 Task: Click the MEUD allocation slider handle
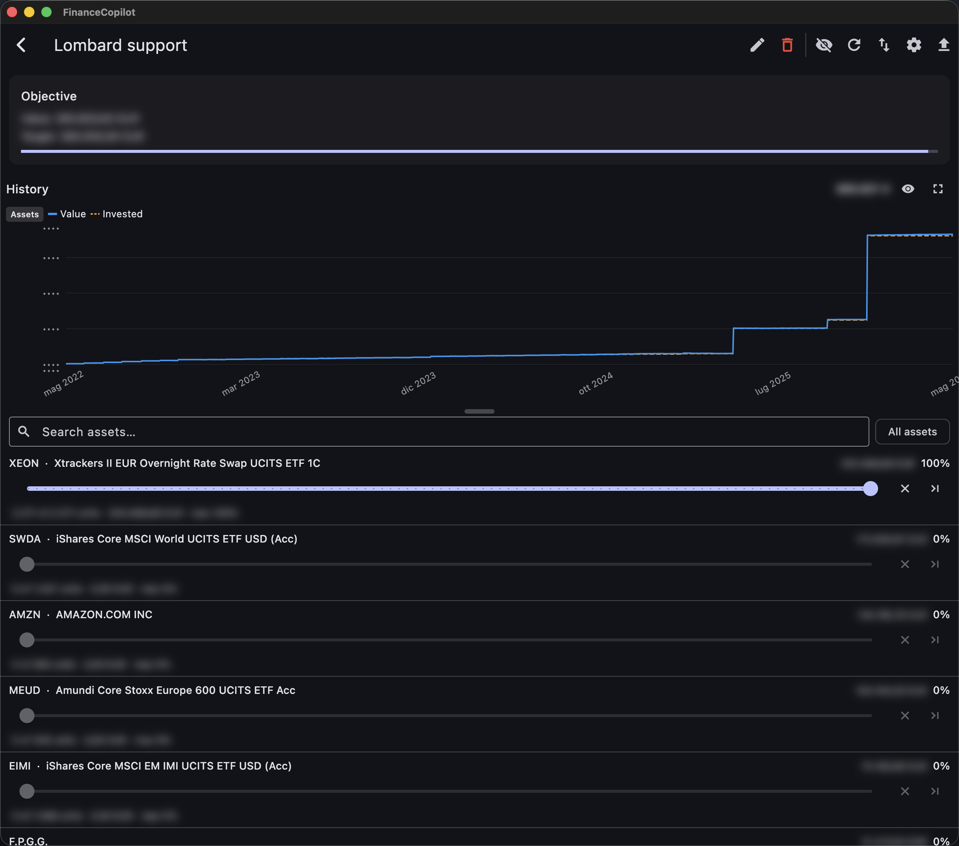coord(27,716)
